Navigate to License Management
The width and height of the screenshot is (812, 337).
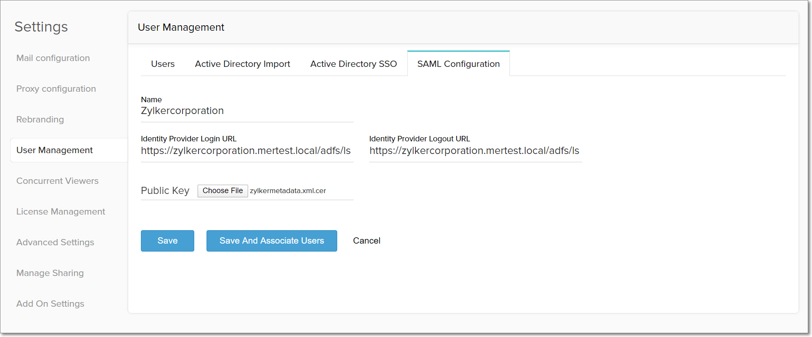pyautogui.click(x=61, y=212)
